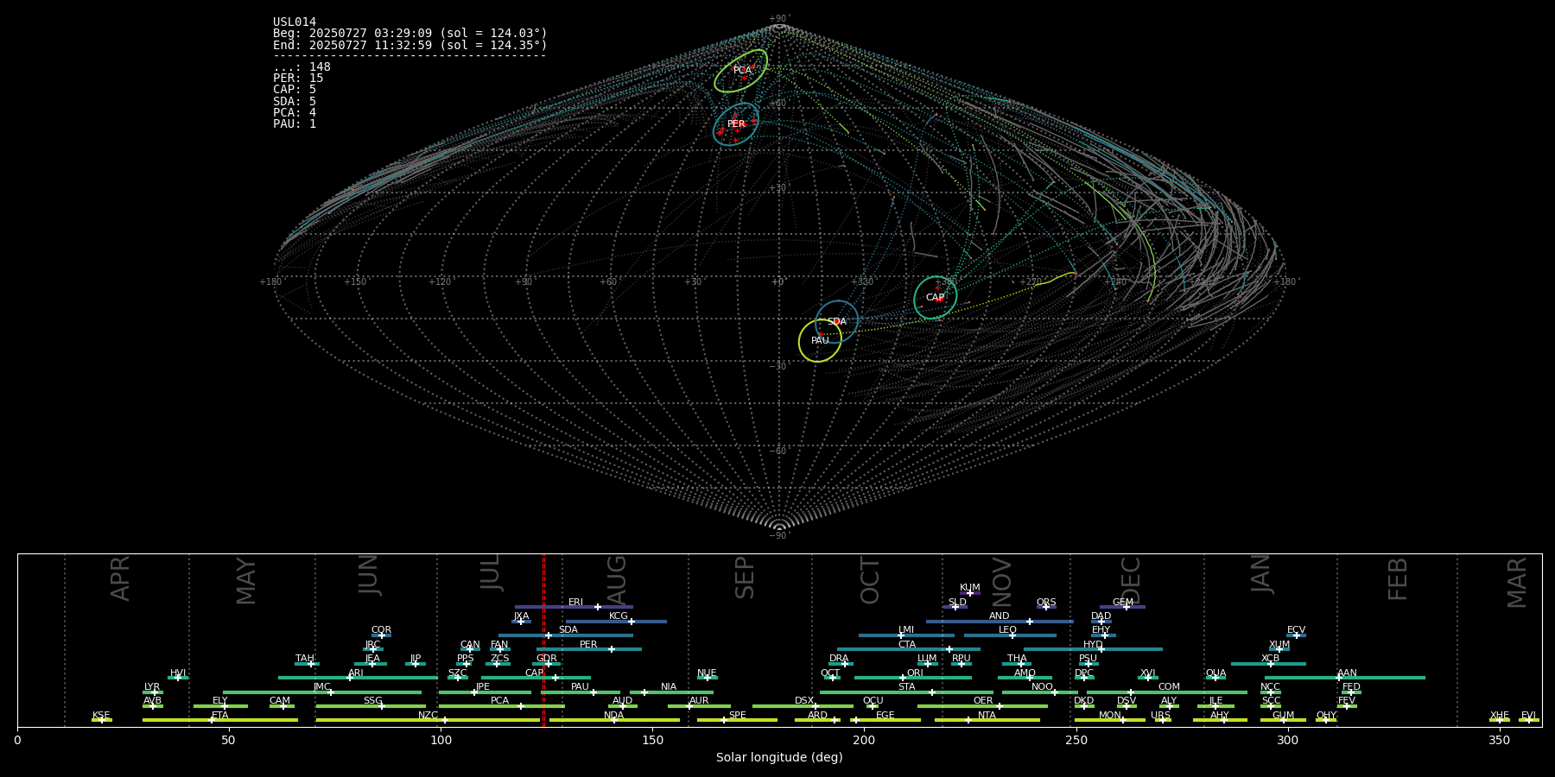Click the GEM shower bar in timeline
The width and height of the screenshot is (1555, 777).
pyautogui.click(x=1122, y=607)
